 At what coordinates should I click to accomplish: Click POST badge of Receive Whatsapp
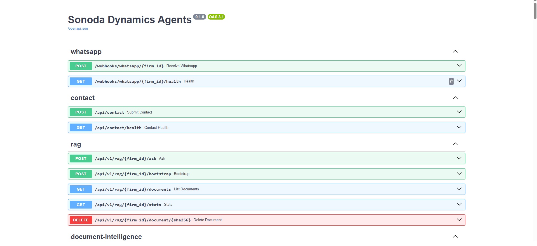click(x=81, y=66)
